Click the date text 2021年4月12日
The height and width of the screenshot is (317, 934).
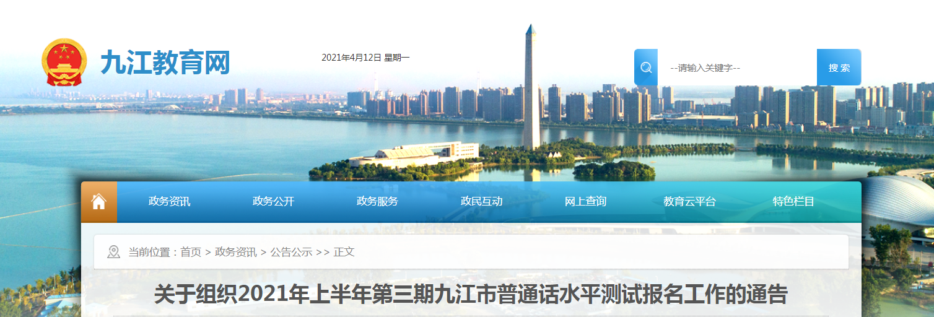click(351, 58)
